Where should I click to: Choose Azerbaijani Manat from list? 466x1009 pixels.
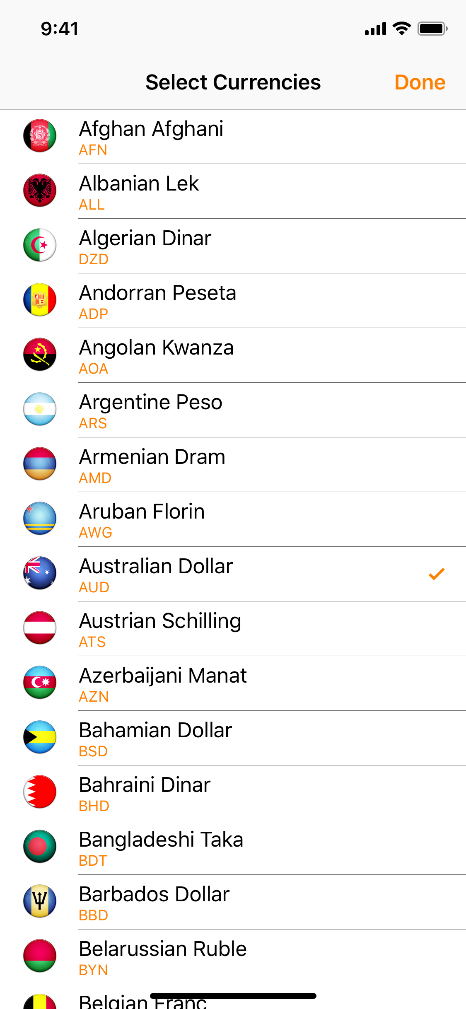(x=233, y=683)
